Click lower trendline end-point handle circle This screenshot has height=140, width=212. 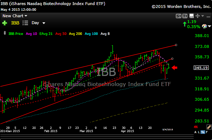(172, 59)
